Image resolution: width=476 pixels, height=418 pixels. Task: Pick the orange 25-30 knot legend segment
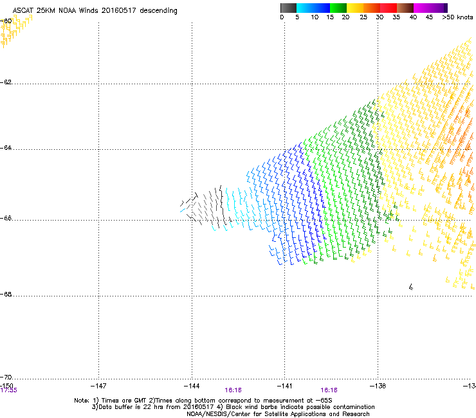372,8
